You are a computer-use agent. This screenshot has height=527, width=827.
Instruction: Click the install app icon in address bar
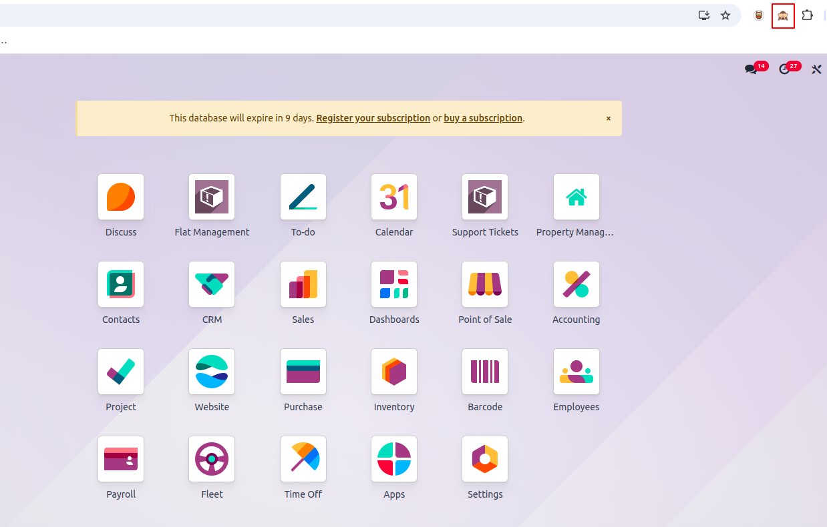tap(703, 15)
